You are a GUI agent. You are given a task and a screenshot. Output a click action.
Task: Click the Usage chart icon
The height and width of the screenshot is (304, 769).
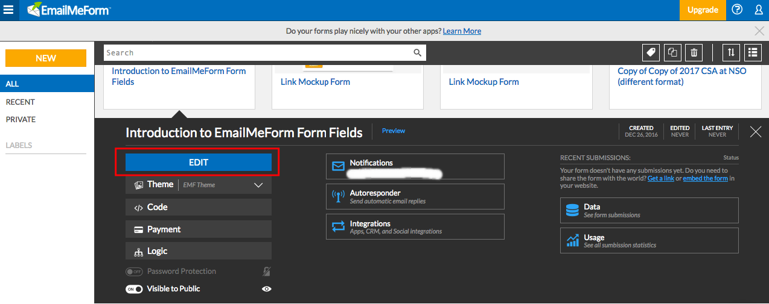[x=572, y=241]
